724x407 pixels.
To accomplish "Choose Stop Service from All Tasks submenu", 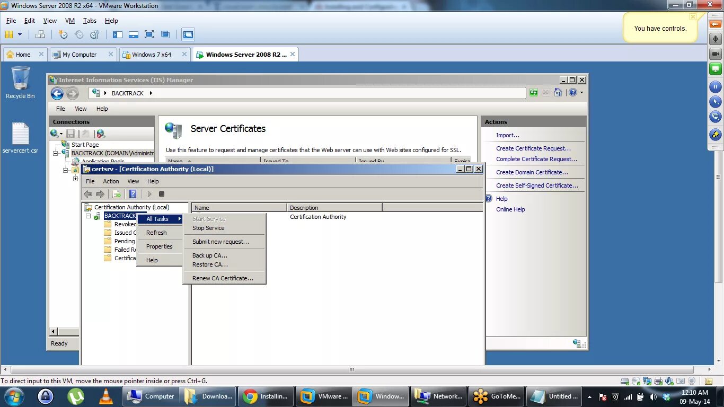I will (224, 228).
